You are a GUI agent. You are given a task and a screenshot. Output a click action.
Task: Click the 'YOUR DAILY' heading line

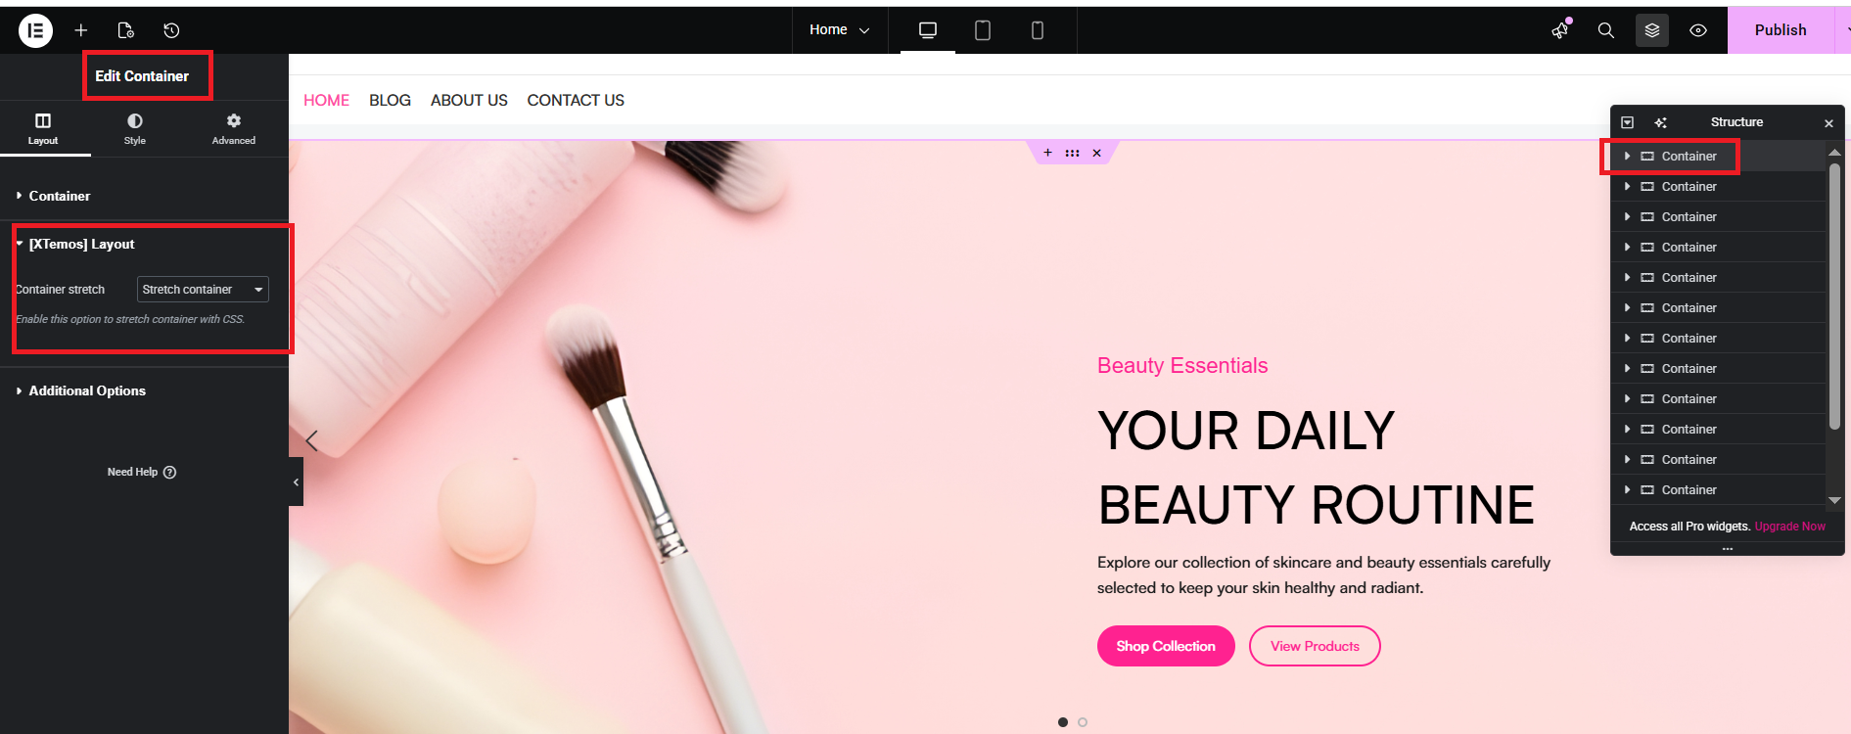click(x=1246, y=431)
